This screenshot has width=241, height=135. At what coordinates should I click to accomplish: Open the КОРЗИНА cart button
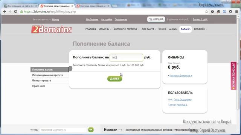click(x=156, y=19)
